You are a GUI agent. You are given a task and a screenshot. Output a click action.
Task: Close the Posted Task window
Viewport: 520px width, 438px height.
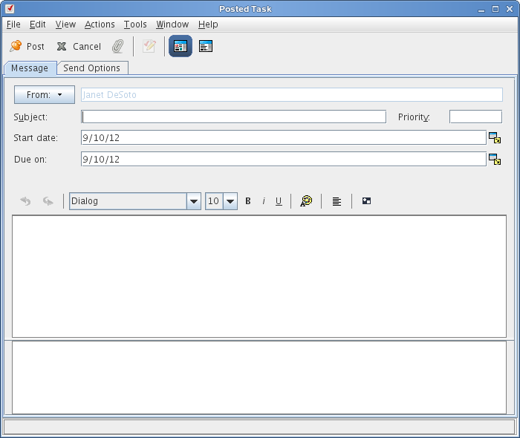tap(510, 9)
